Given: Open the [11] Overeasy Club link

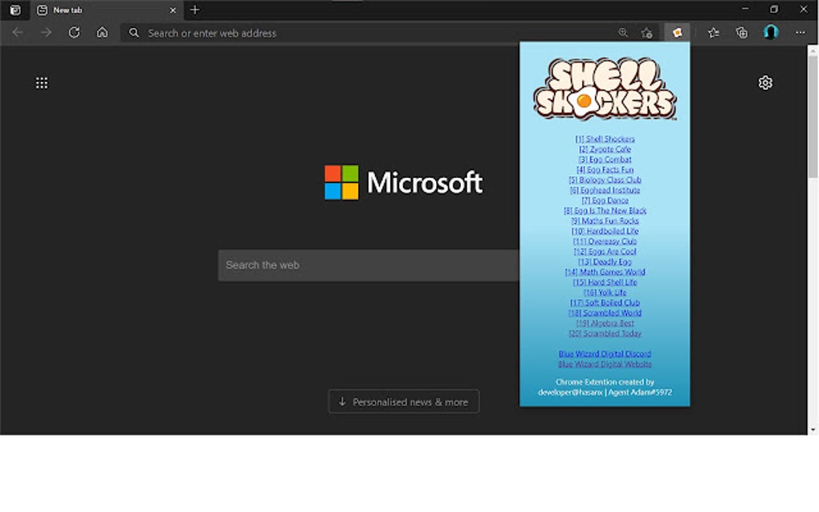Looking at the screenshot, I should click(x=605, y=241).
